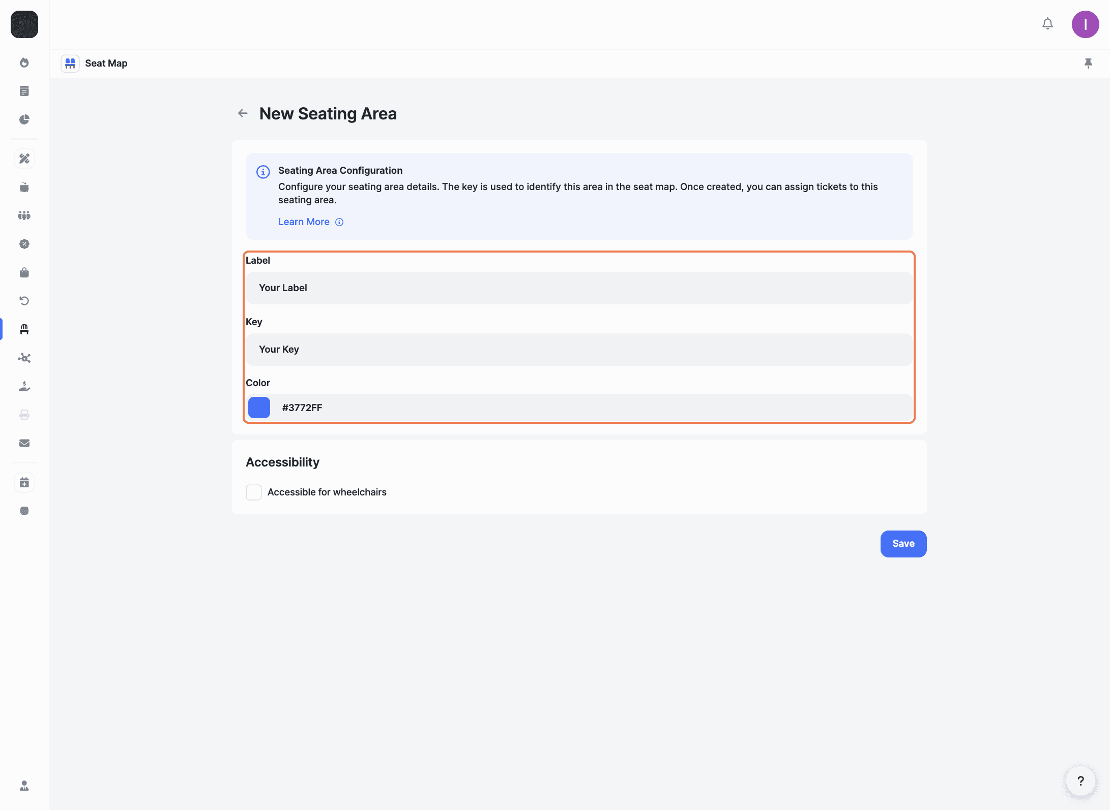The width and height of the screenshot is (1110, 810).
Task: Open the seat map sidebar icon
Action: tap(24, 329)
